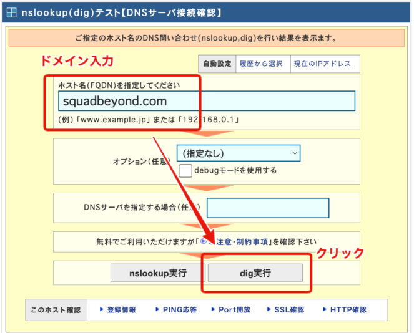Click the このホスト確認 label button
Image resolution: width=414 pixels, height=333 pixels.
coord(56,310)
